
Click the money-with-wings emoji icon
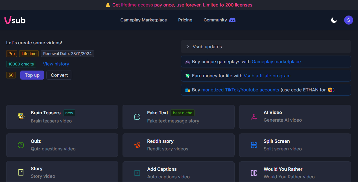click(x=187, y=76)
